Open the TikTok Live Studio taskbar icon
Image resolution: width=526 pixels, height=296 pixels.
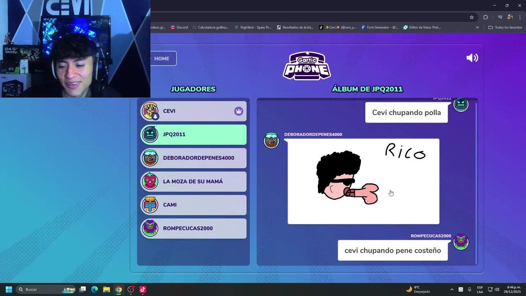(x=143, y=289)
